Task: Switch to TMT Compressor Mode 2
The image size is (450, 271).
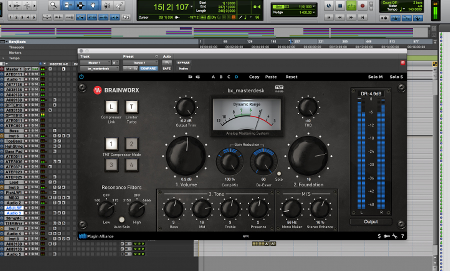Action: pos(131,145)
